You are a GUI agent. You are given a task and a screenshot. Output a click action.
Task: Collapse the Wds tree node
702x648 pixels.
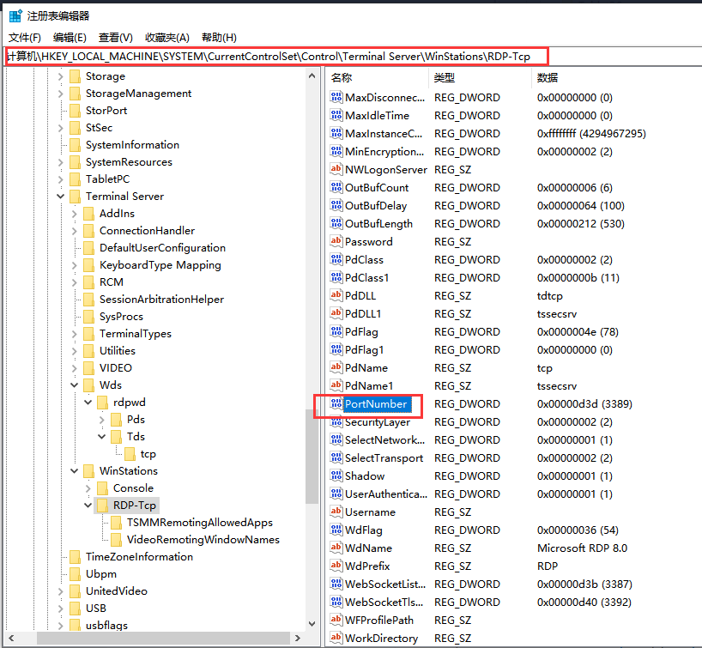pos(75,385)
